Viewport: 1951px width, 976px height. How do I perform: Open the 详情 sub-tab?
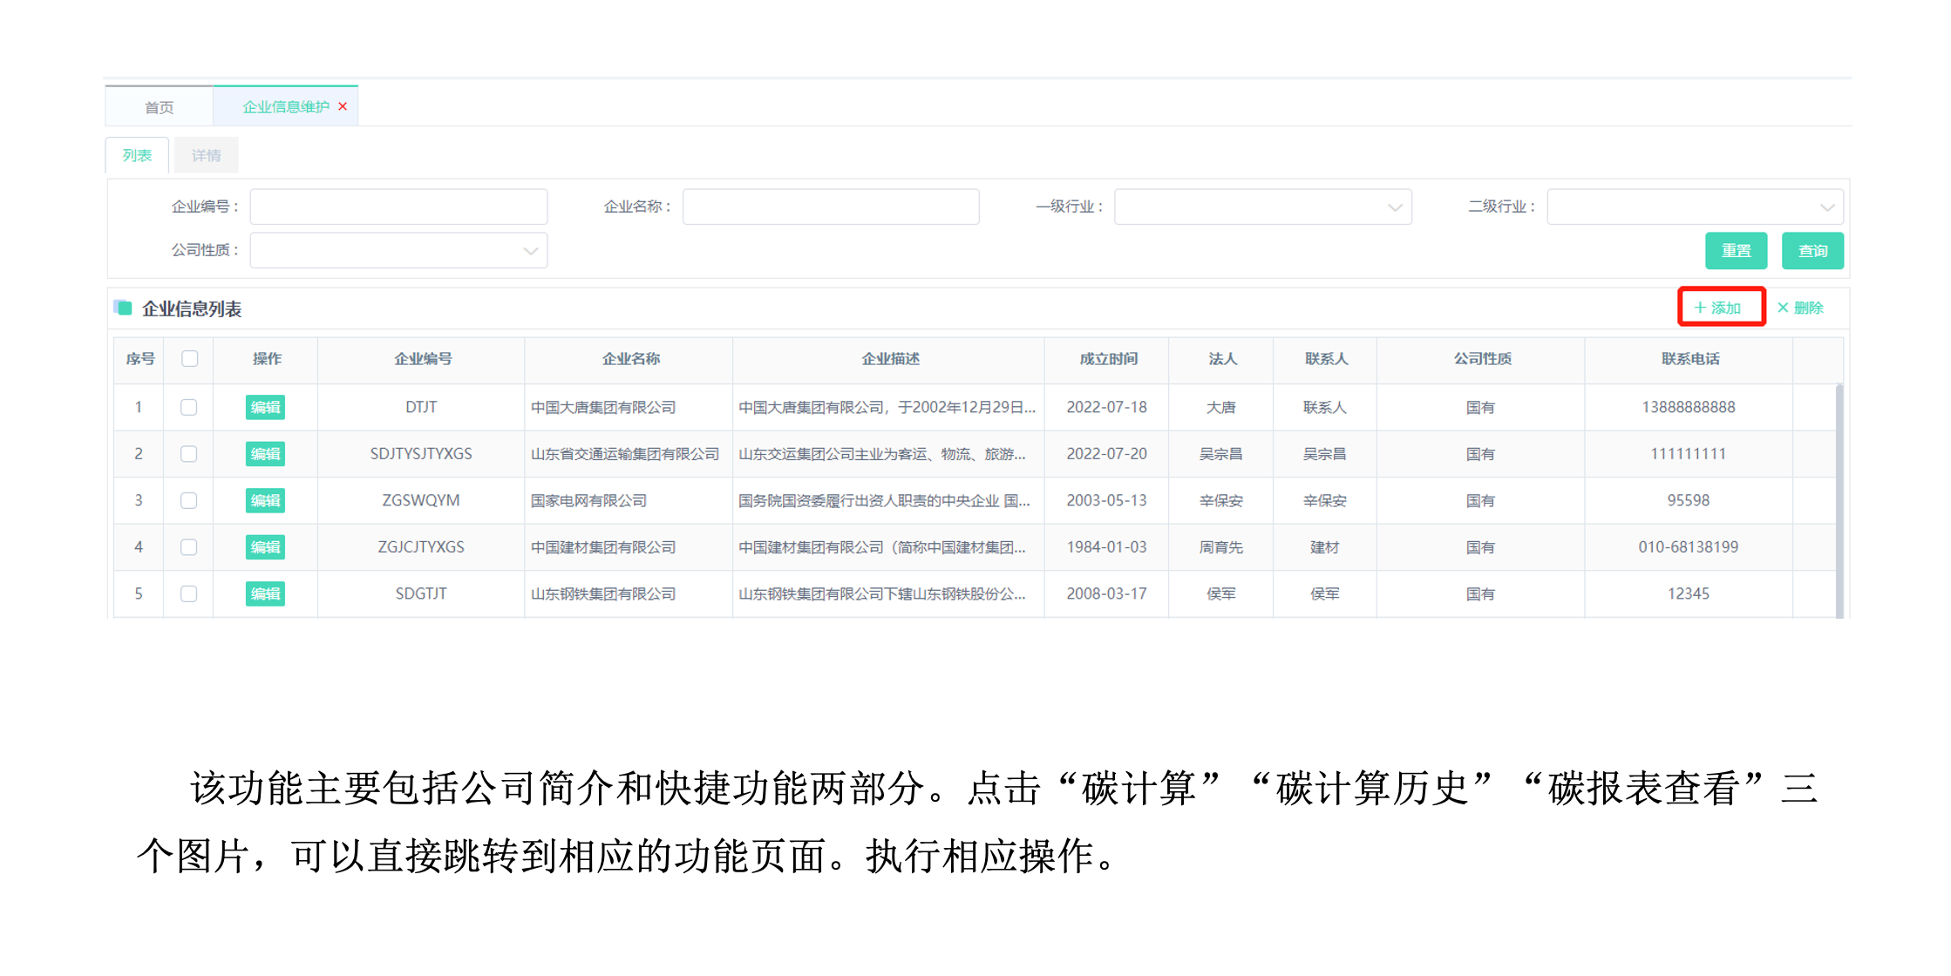pos(206,155)
